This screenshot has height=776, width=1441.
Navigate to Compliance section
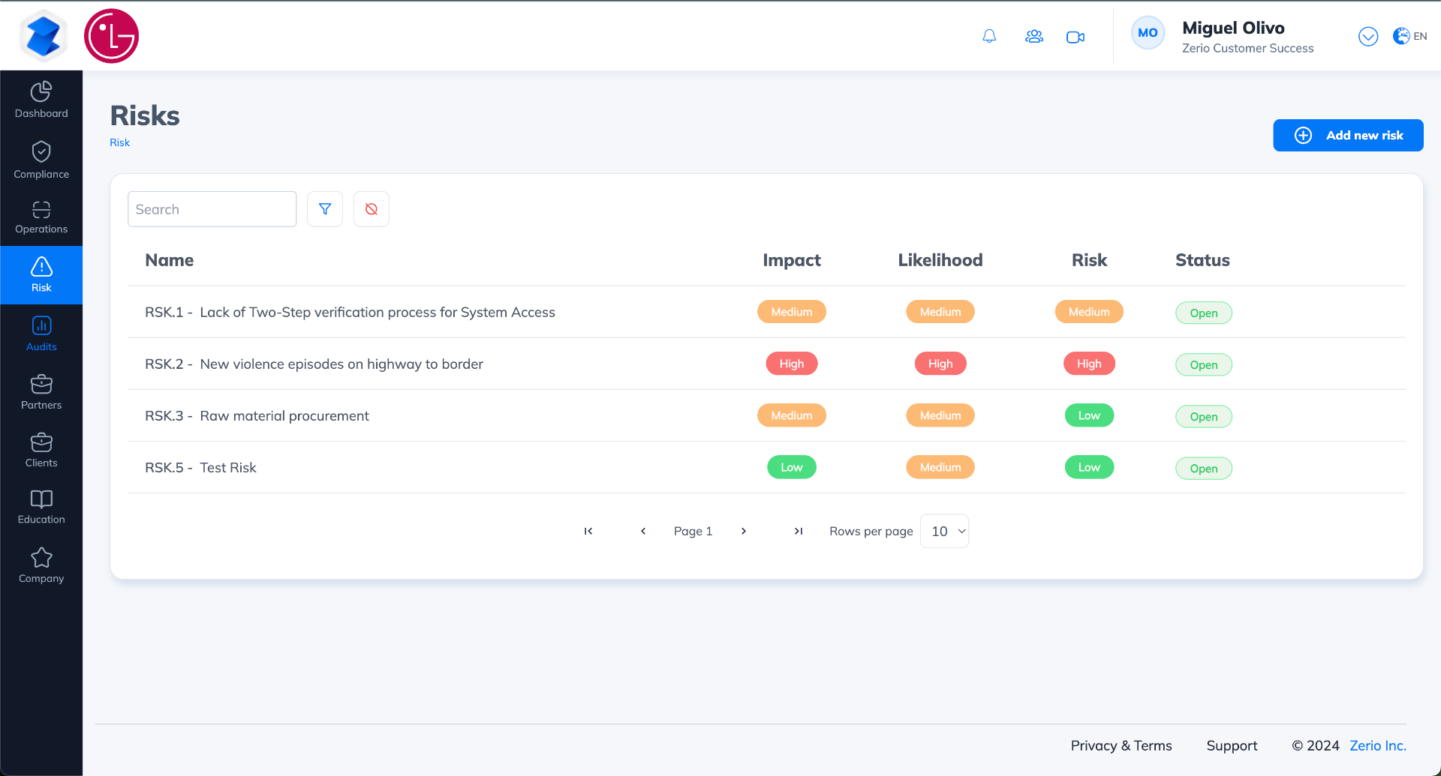tap(41, 160)
